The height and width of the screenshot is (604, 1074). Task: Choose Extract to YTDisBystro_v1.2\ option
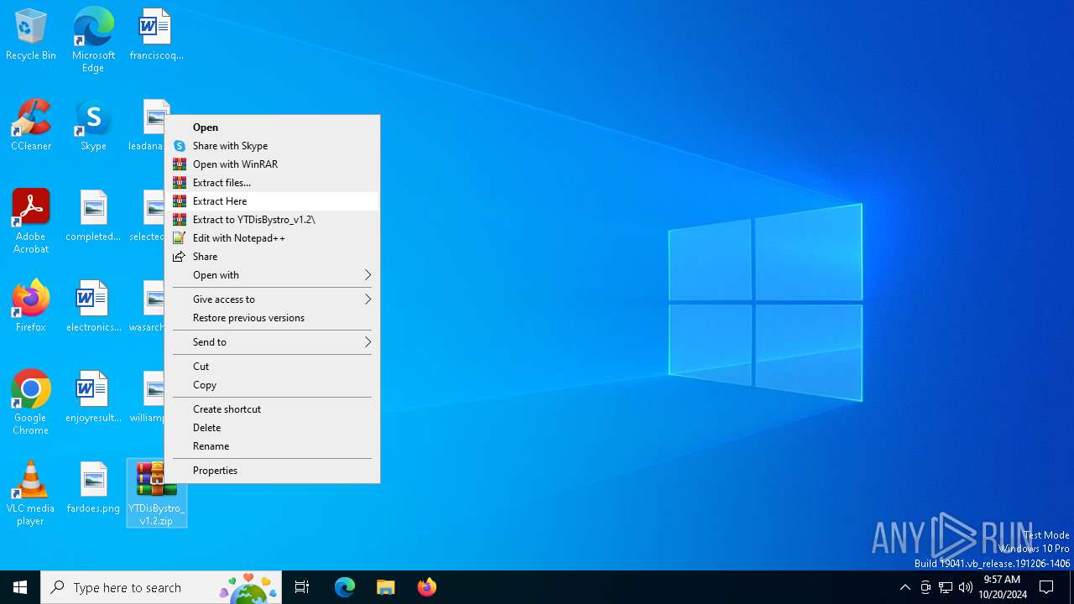(272, 220)
